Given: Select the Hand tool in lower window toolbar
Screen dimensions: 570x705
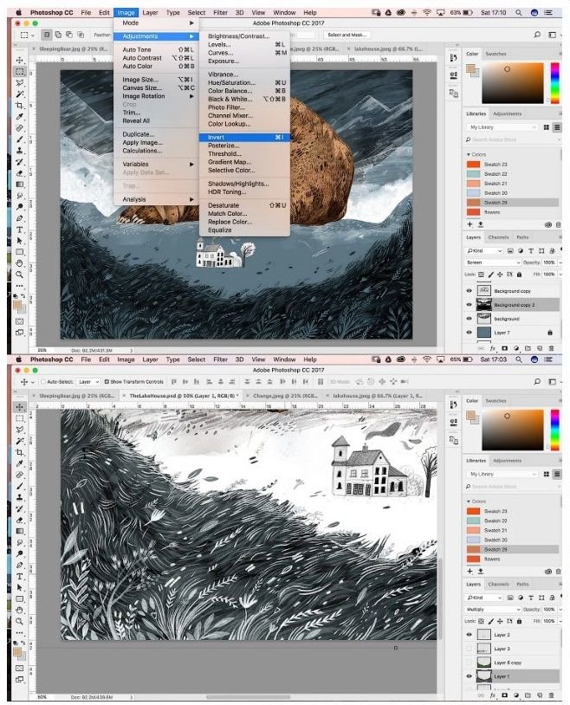Looking at the screenshot, I should coord(20,610).
